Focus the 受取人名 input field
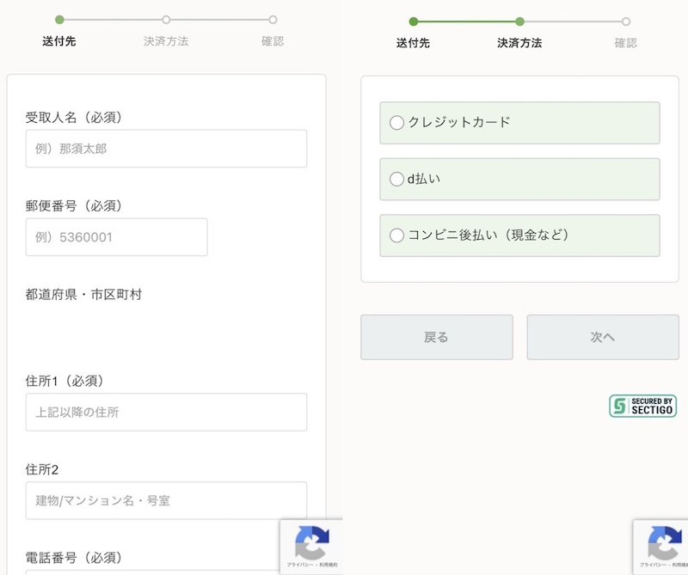688x575 pixels. (x=166, y=149)
